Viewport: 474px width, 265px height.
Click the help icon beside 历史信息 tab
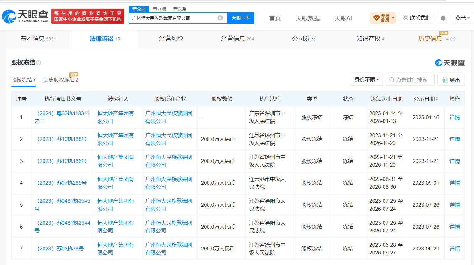(453, 39)
